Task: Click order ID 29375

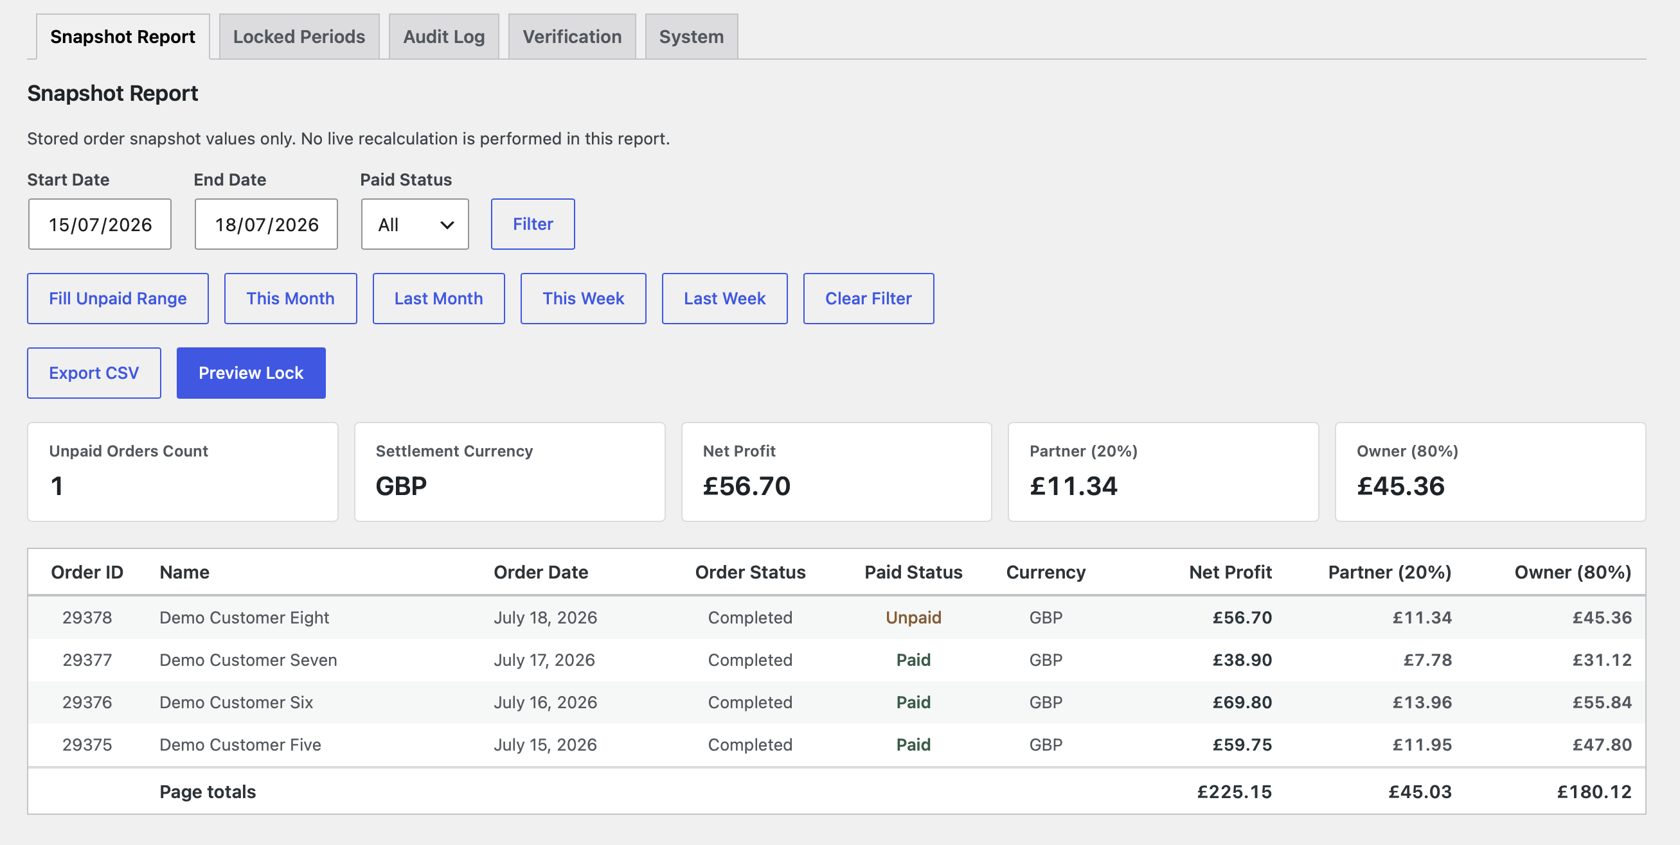Action: point(87,744)
